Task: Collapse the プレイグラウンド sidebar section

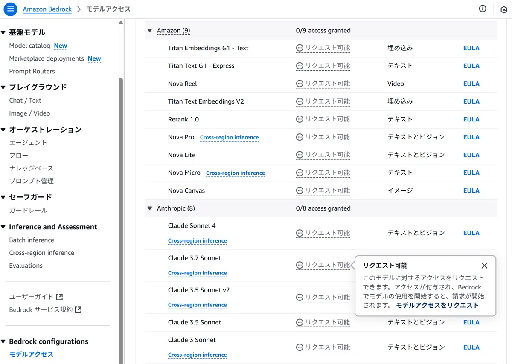Action: 3,87
